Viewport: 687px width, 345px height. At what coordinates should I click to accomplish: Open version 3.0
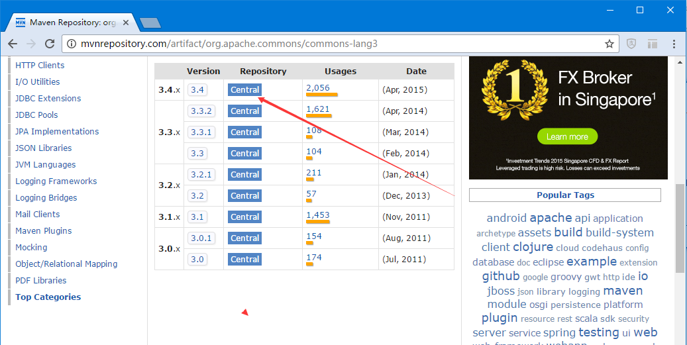coord(197,259)
